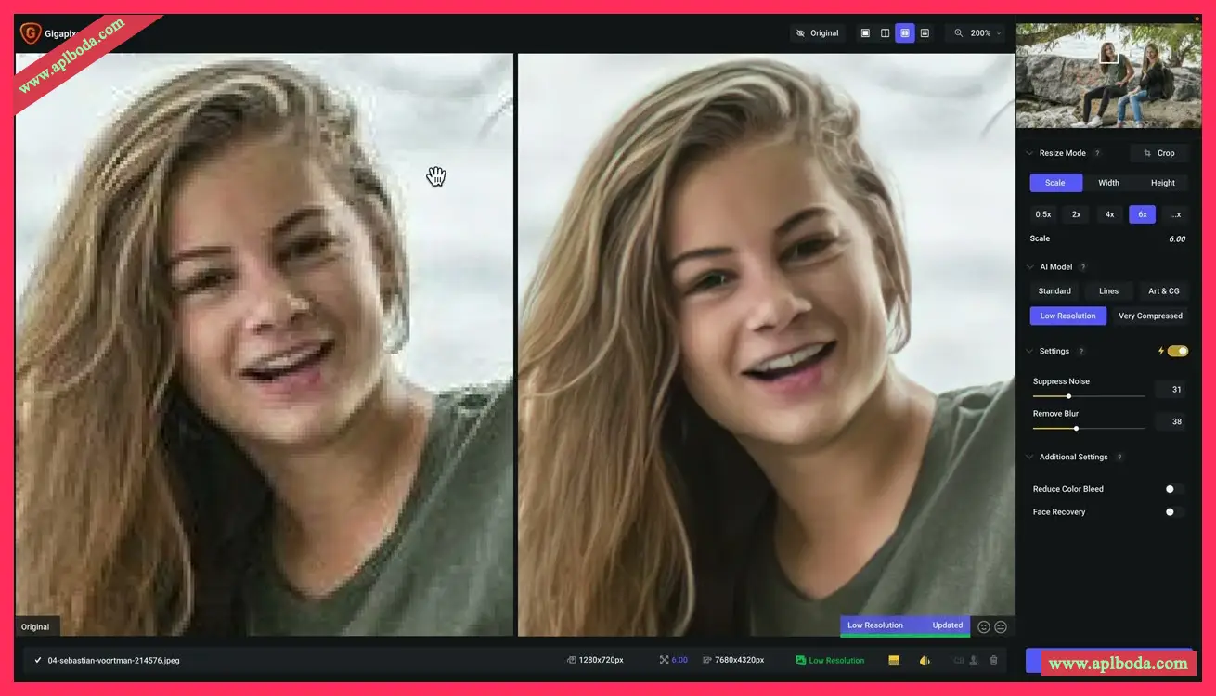Image resolution: width=1216 pixels, height=696 pixels.
Task: Collapse the Additional Settings section
Action: 1028,458
